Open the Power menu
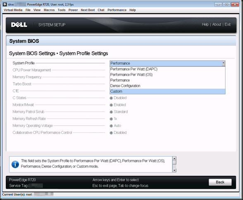The width and height of the screenshot is (243, 200). coord(73,10)
